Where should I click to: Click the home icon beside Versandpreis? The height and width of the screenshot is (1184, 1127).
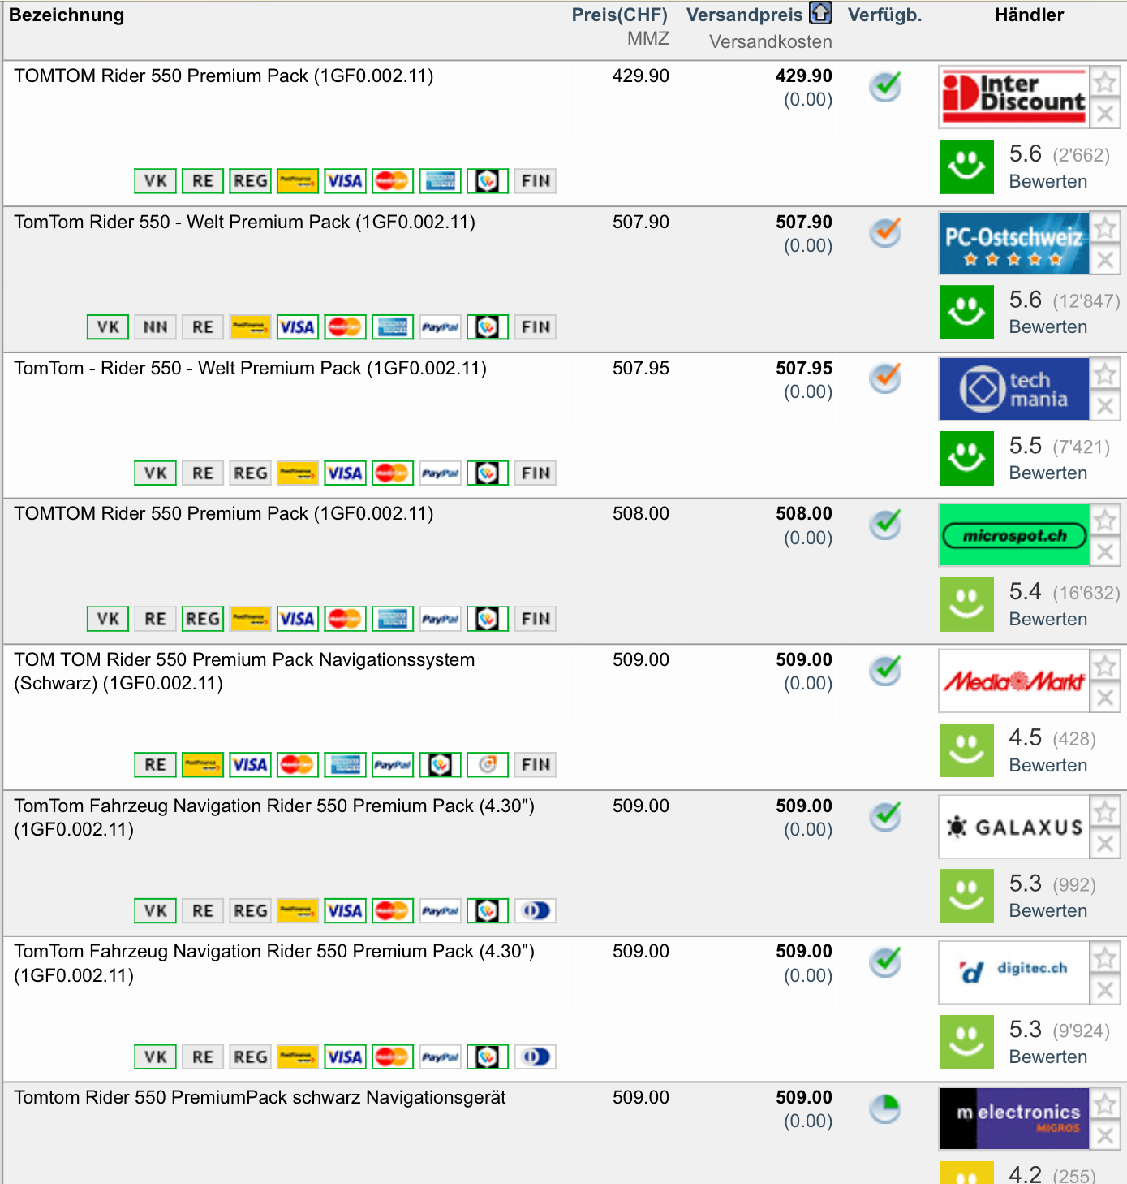821,13
